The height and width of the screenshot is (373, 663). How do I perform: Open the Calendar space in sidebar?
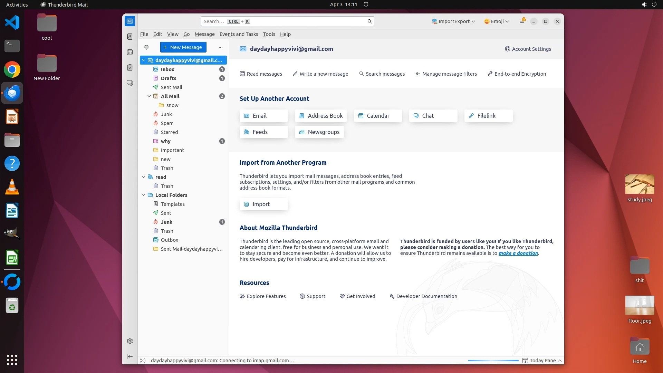click(x=130, y=52)
